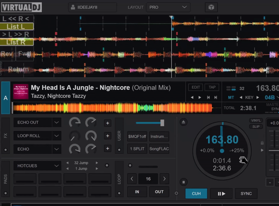Viewport: 279px width, 206px height.
Task: Click plus button next to LOOP ROLL
Action: (107, 136)
